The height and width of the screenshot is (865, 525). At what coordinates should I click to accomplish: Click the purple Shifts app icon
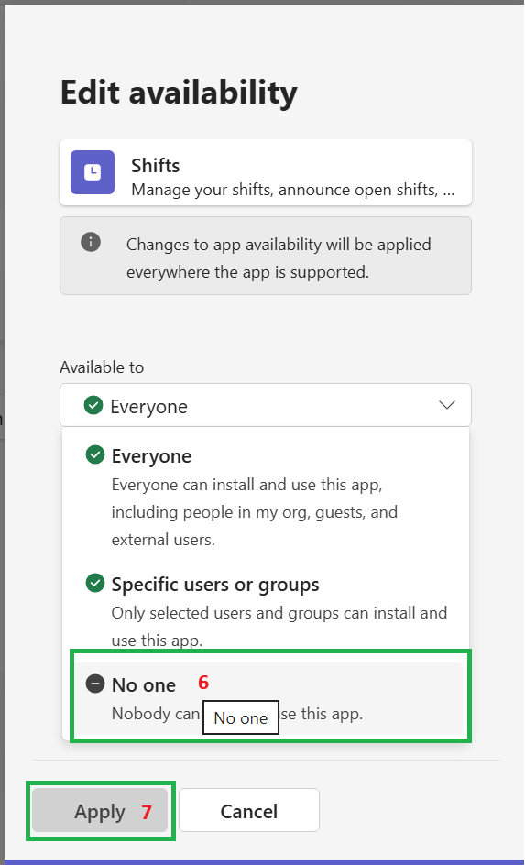(x=93, y=172)
